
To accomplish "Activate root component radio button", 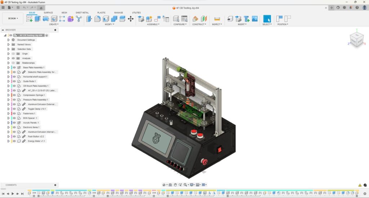I will 46,36.
